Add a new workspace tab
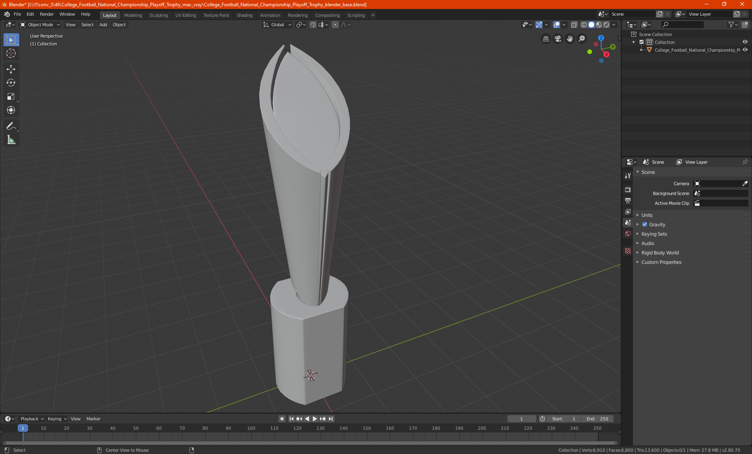Image resolution: width=752 pixels, height=454 pixels. (x=373, y=15)
